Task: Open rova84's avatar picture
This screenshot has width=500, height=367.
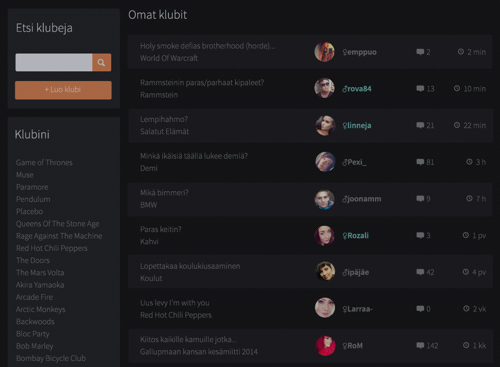Action: [x=324, y=89]
